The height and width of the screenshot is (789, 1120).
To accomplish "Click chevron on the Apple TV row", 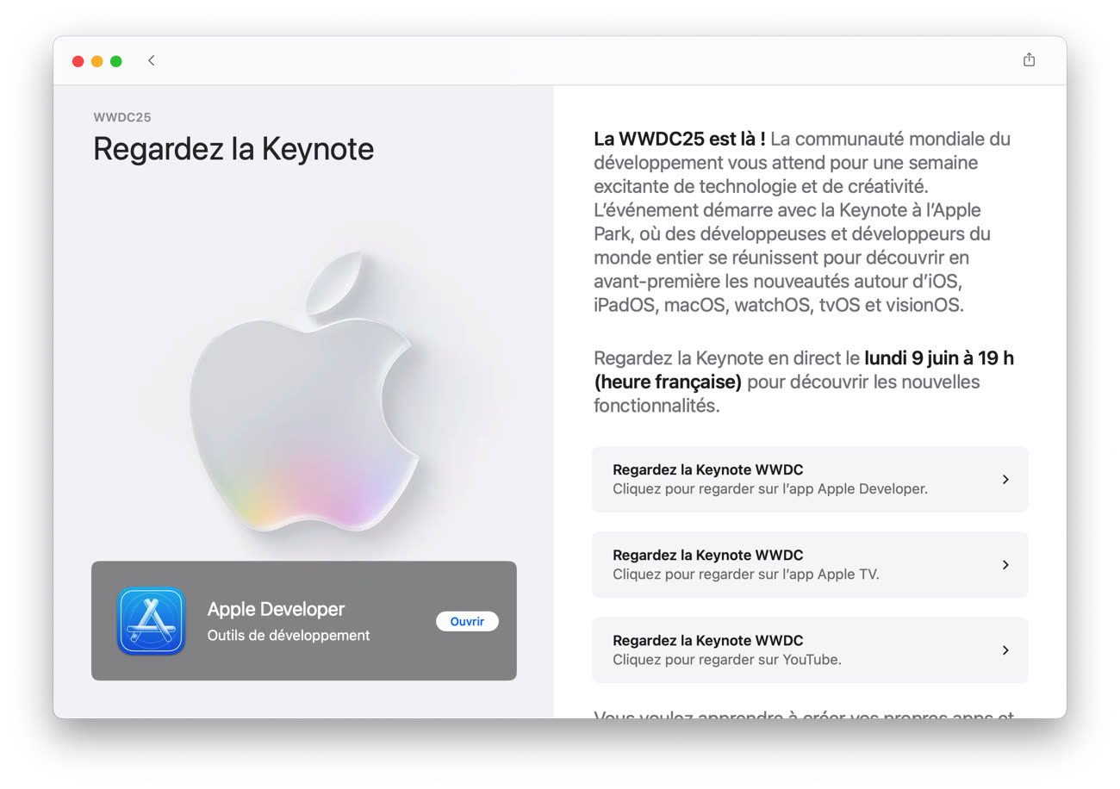I will 1005,565.
